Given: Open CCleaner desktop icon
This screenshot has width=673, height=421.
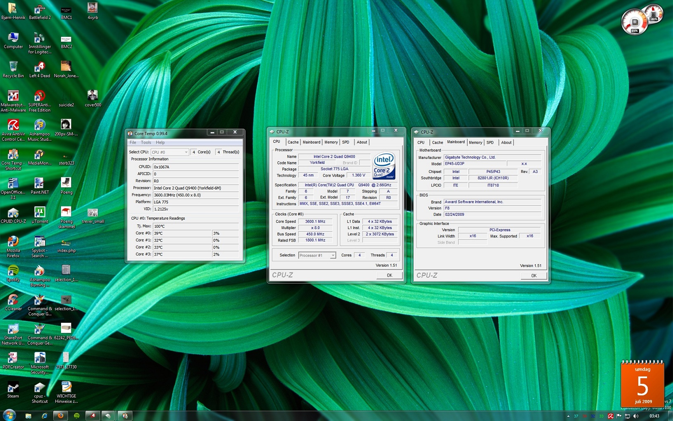Looking at the screenshot, I should 13,303.
